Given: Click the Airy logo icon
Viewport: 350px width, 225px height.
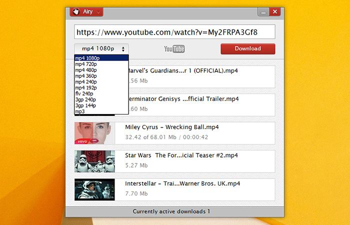Looking at the screenshot, I should coord(76,11).
